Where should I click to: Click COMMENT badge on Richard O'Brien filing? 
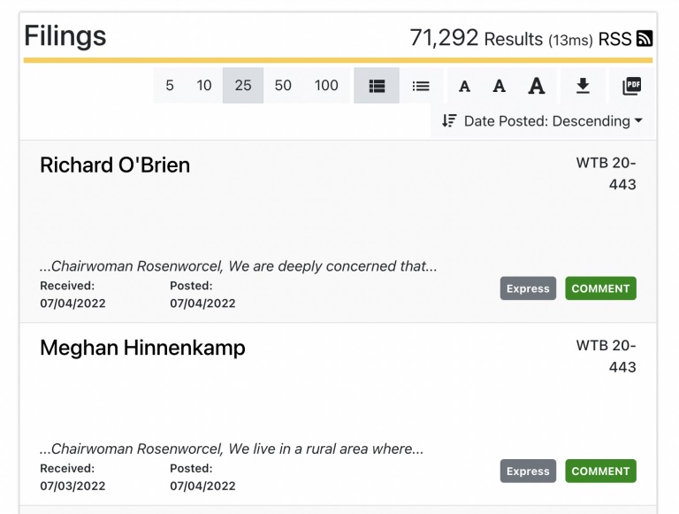[600, 288]
